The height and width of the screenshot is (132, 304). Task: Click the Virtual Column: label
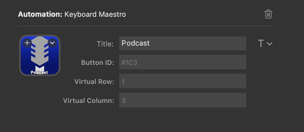click(89, 101)
